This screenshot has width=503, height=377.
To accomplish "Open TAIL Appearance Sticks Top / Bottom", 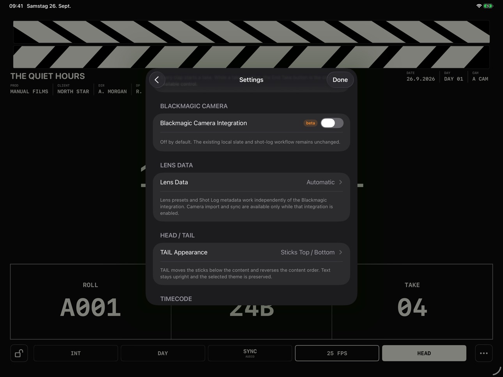I will (251, 252).
